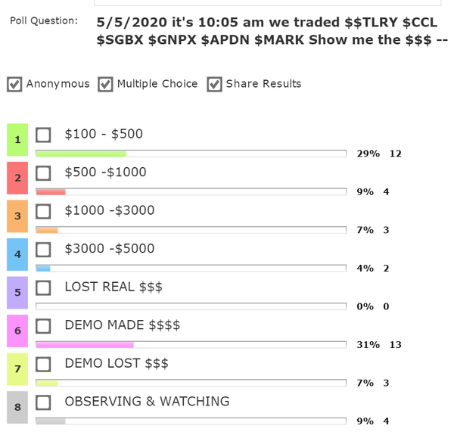Check the $3000 -$5000 option

[44, 249]
